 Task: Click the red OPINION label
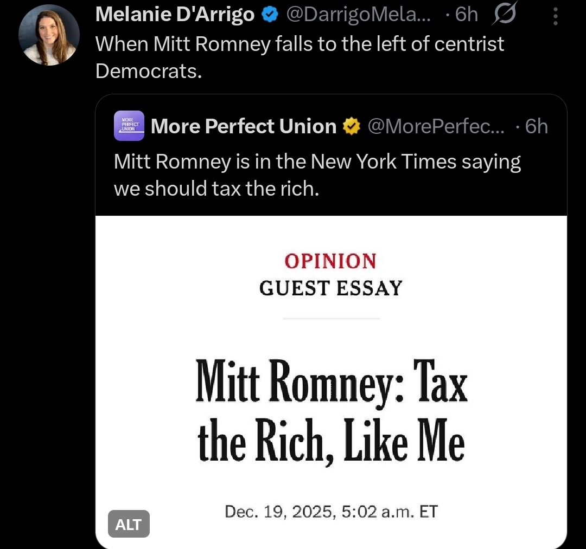point(330,261)
